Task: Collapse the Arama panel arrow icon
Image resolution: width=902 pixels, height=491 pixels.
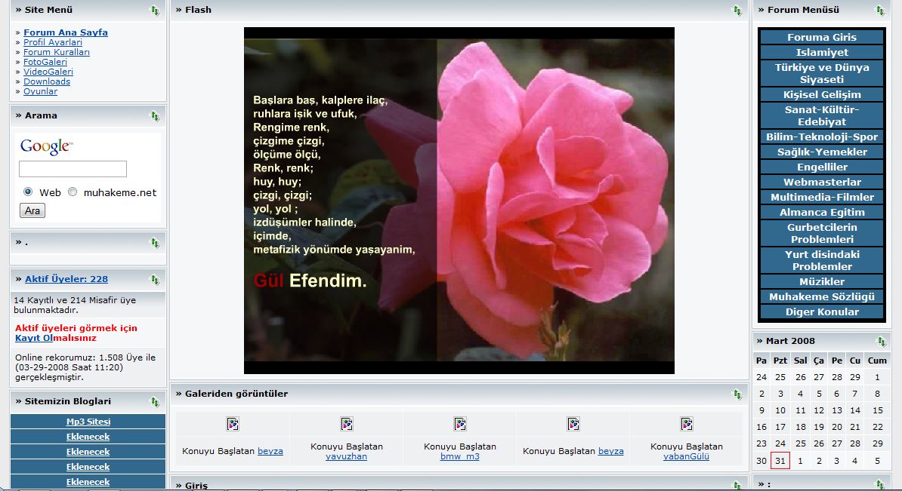Action: click(155, 116)
